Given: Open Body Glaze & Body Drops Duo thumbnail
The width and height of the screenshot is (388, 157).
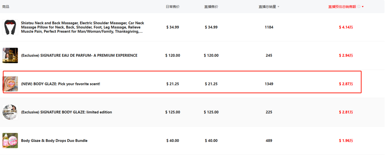Looking at the screenshot, I should click(x=10, y=141).
